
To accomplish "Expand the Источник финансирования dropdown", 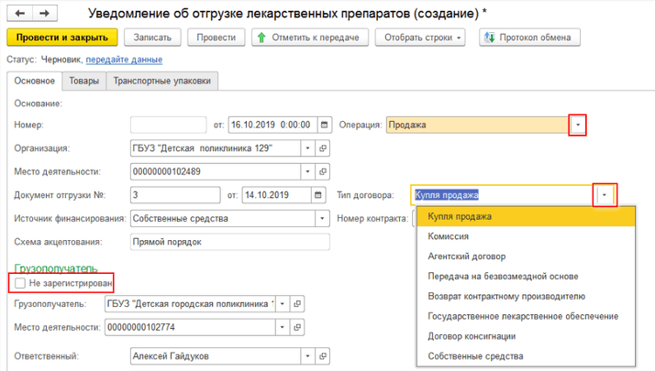I will point(321,219).
